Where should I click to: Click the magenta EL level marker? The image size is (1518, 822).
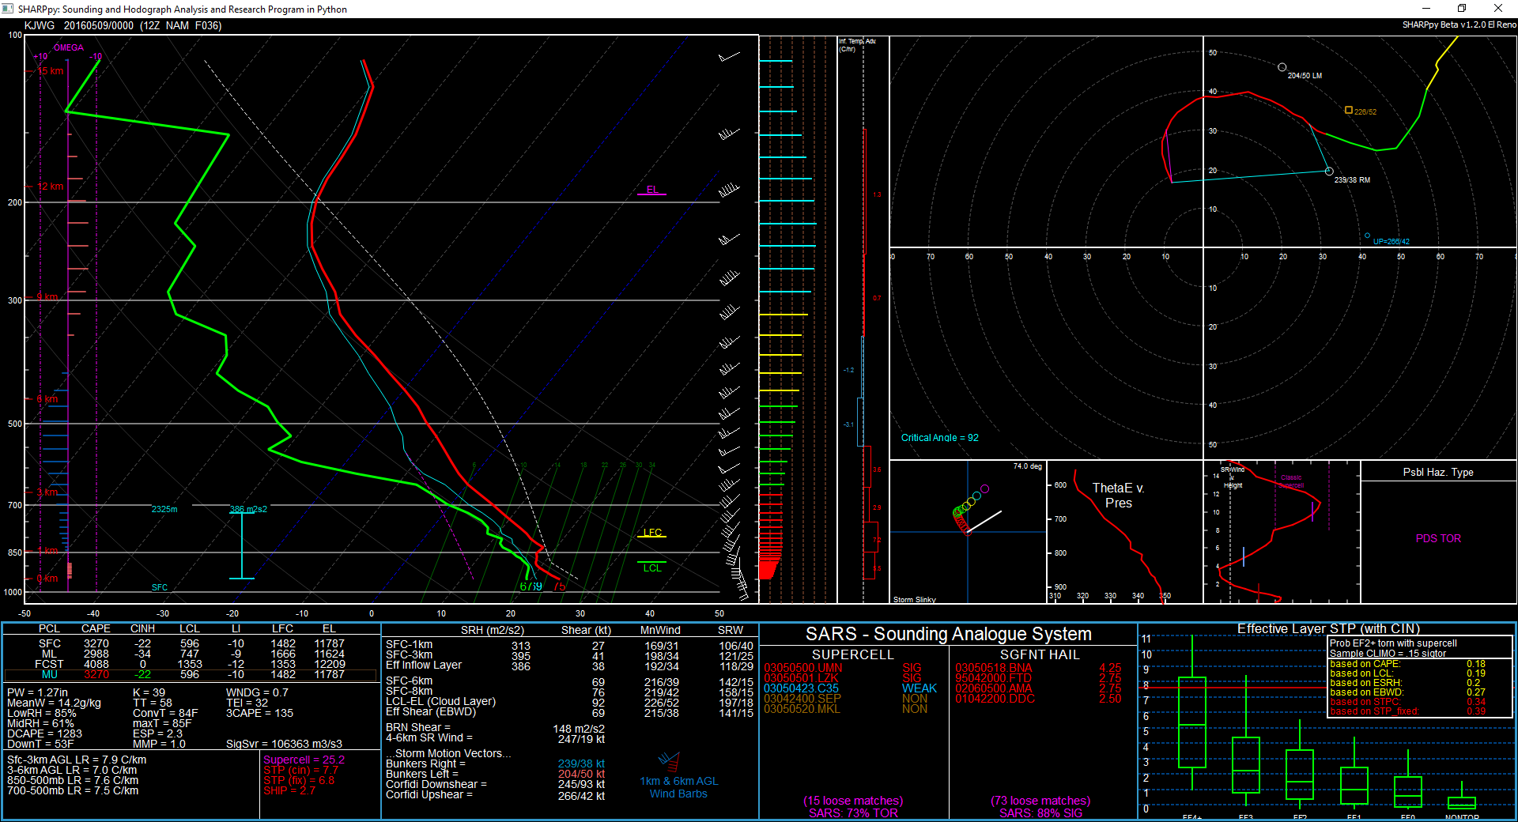point(651,190)
